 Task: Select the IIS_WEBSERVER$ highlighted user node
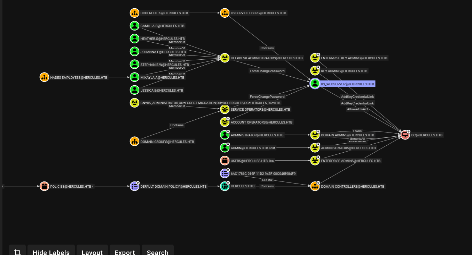pos(315,84)
